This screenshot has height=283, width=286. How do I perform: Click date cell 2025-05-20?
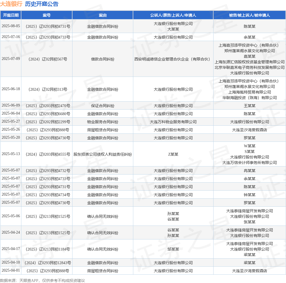11,137
